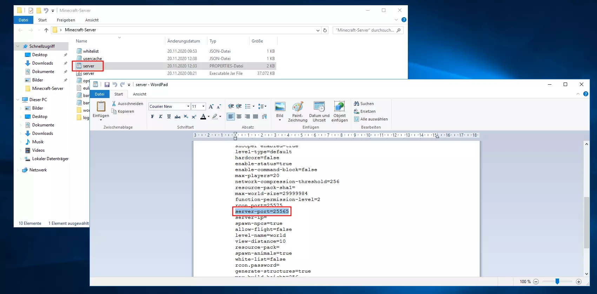Click Ausschneiden scissors button
Screen dimensions: 597x294
[127, 104]
